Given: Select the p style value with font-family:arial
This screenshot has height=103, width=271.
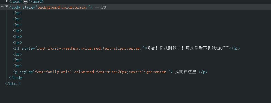Looking at the screenshot, I should coord(101,72).
